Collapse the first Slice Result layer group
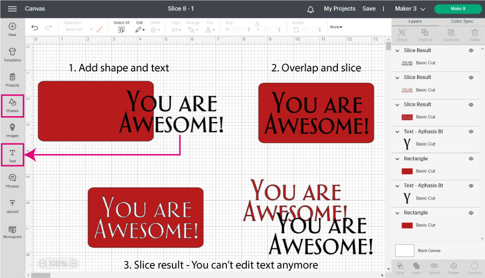Screen dimensions: 485x278 pyautogui.click(x=398, y=51)
